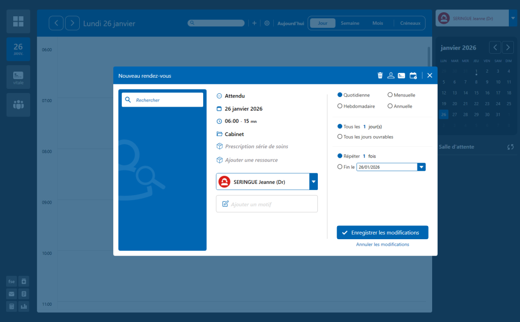Image resolution: width=520 pixels, height=322 pixels.
Task: Click the calendar-check icon in dialog header
Action: [413, 76]
